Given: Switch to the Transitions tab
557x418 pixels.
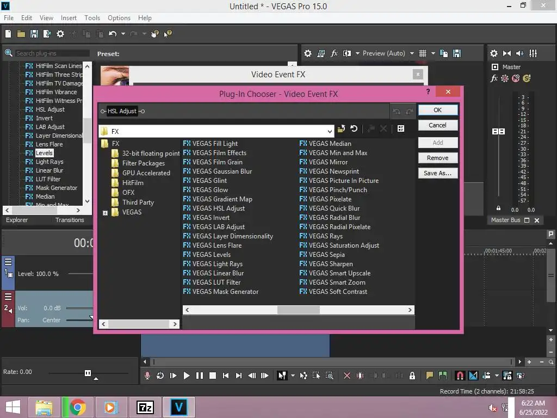Looking at the screenshot, I should pos(70,220).
